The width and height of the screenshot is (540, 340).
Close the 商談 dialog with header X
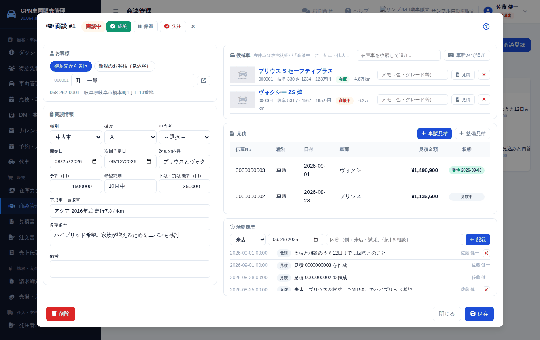click(193, 26)
